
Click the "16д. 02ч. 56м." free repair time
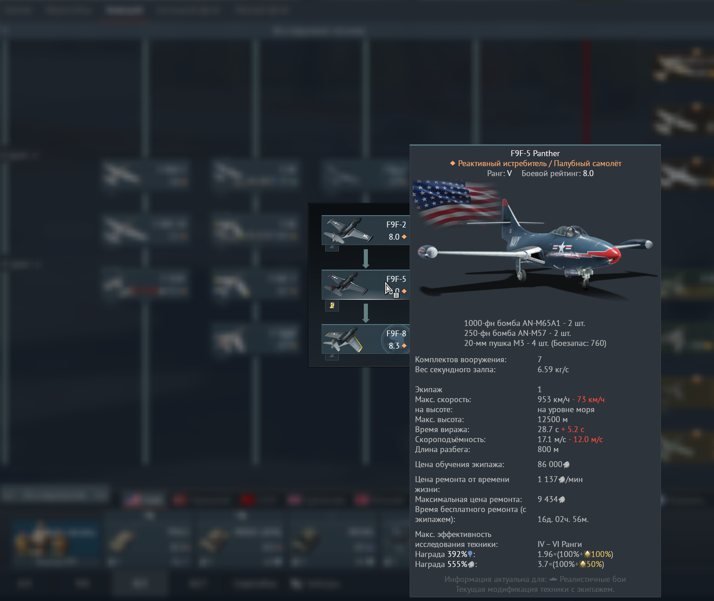pyautogui.click(x=563, y=519)
